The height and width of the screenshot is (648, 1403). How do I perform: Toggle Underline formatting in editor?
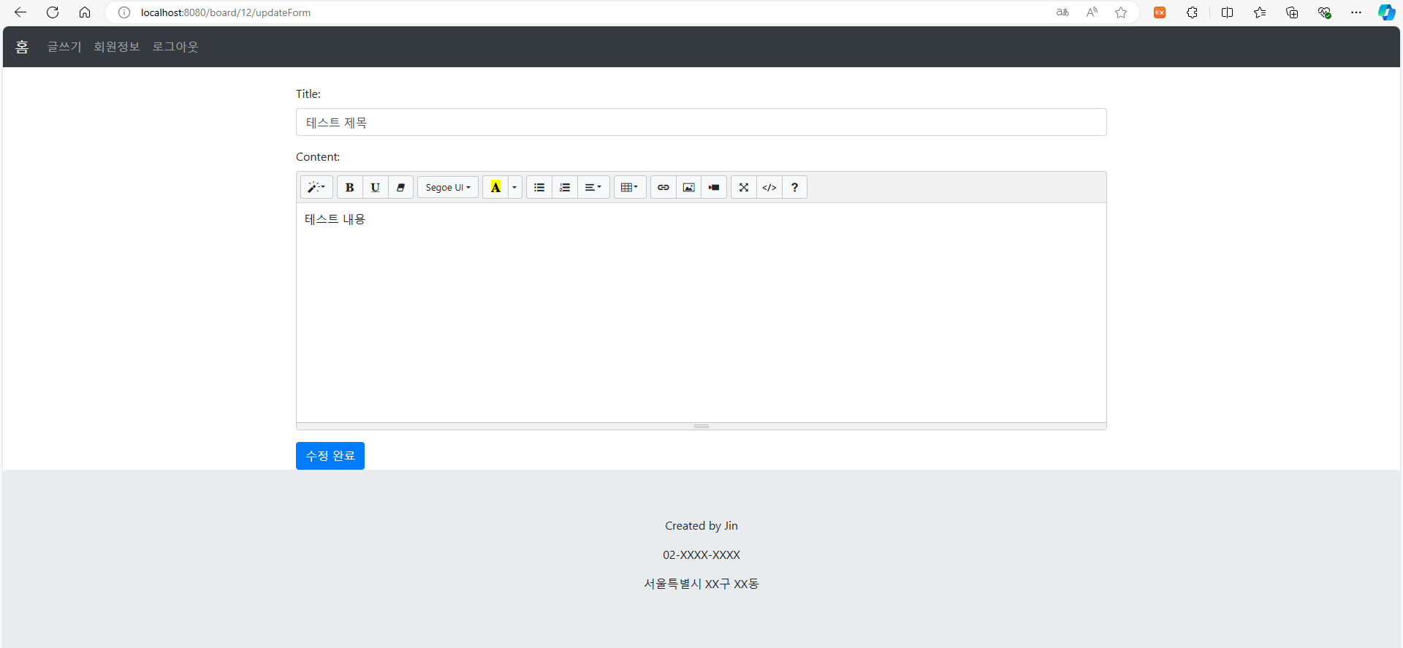pos(375,187)
